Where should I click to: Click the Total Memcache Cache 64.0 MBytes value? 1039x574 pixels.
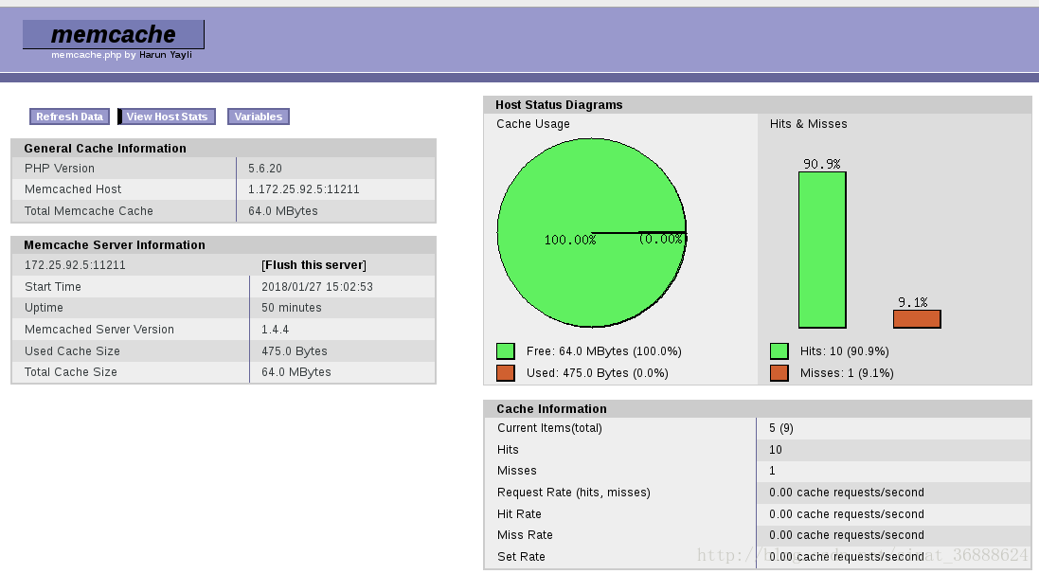(x=283, y=211)
